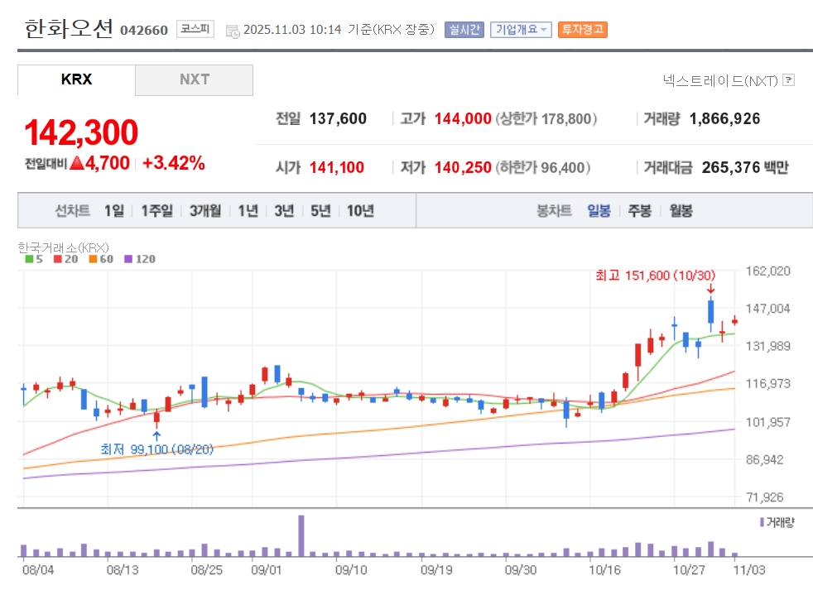
Task: Select the 3개월 line chart period
Action: click(205, 211)
